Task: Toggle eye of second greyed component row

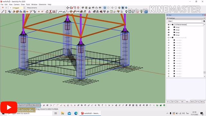Action: [x=169, y=43]
